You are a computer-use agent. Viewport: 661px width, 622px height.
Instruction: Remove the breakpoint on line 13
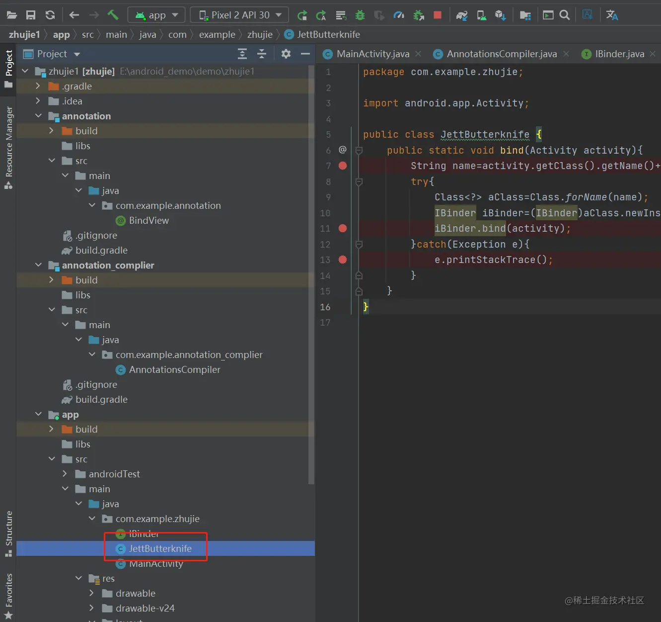(x=343, y=260)
